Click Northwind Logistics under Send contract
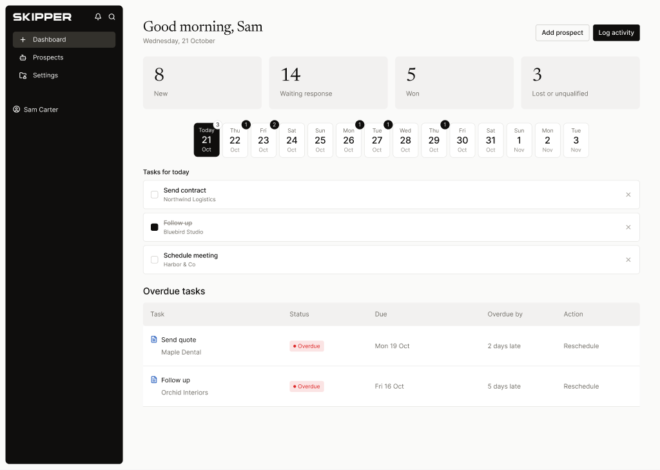 pos(189,200)
